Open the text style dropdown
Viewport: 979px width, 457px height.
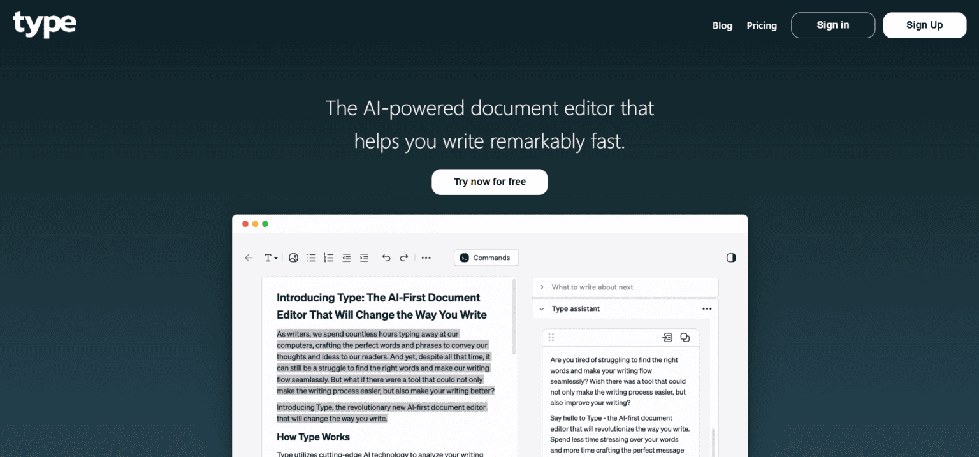[271, 258]
